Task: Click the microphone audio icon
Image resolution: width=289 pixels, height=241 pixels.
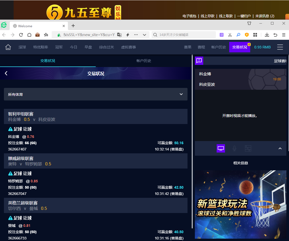Action: coord(234,148)
